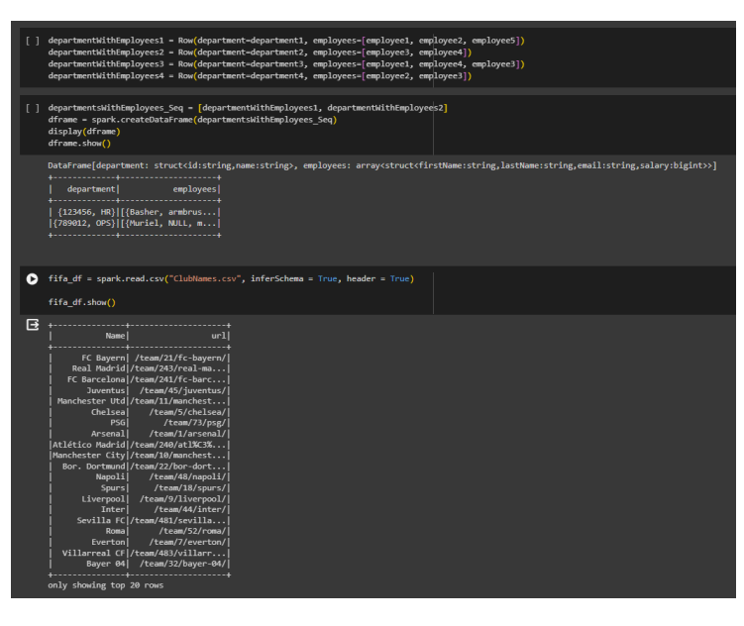Click the output toggle icon beside fifa table
The image size is (744, 626).
point(33,325)
